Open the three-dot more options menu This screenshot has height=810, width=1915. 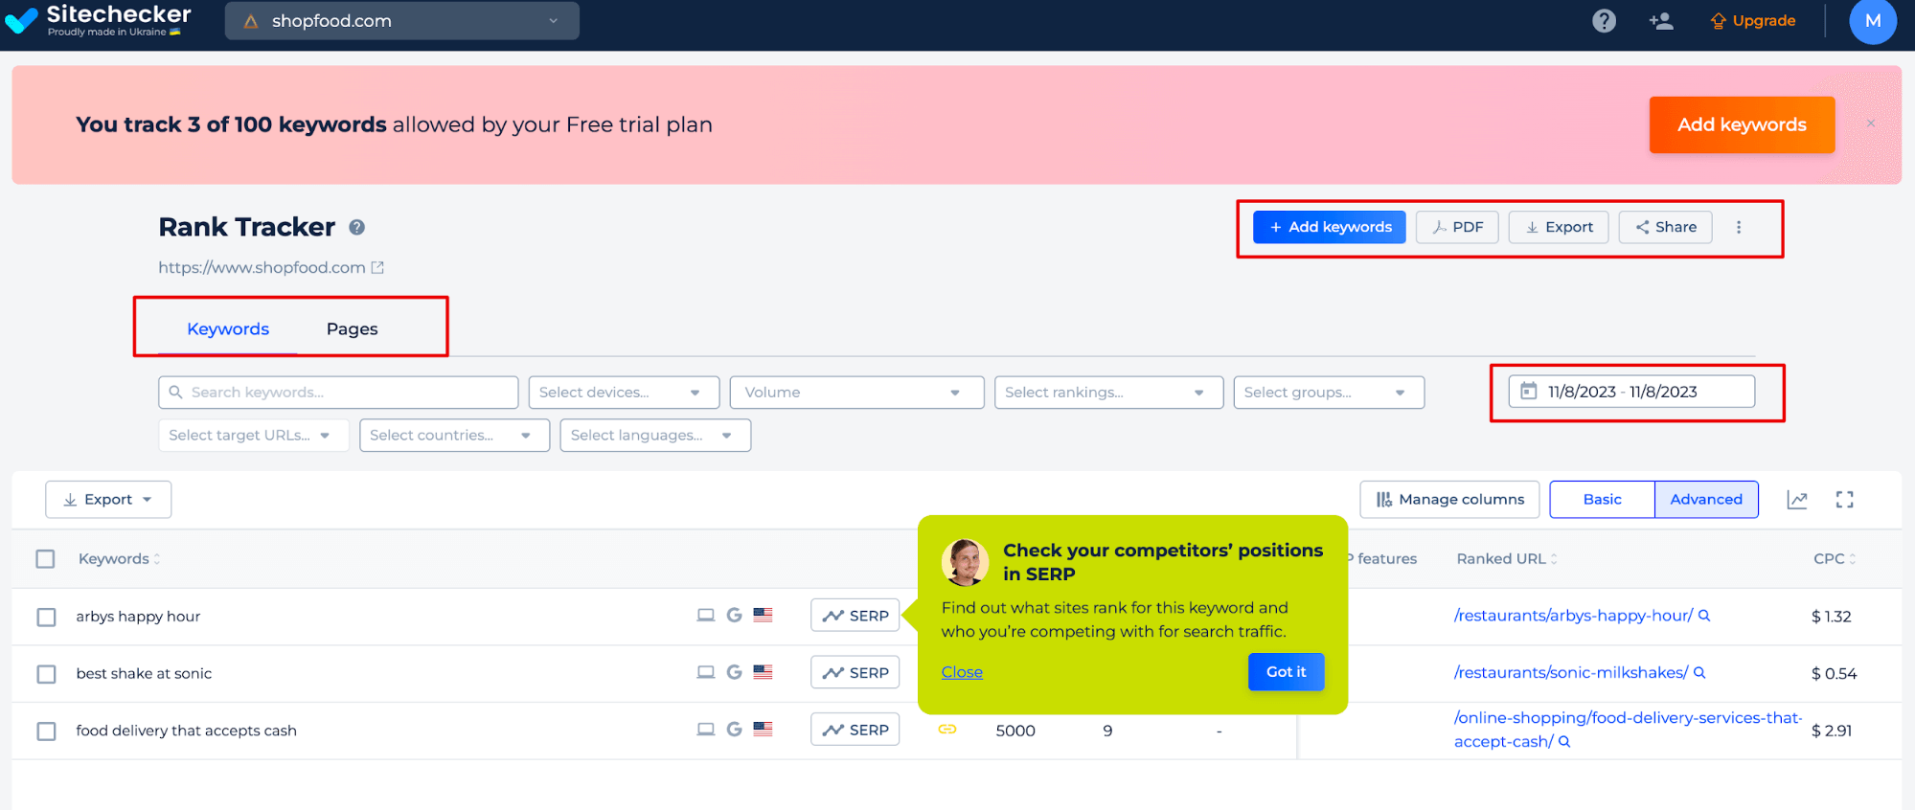click(1739, 227)
